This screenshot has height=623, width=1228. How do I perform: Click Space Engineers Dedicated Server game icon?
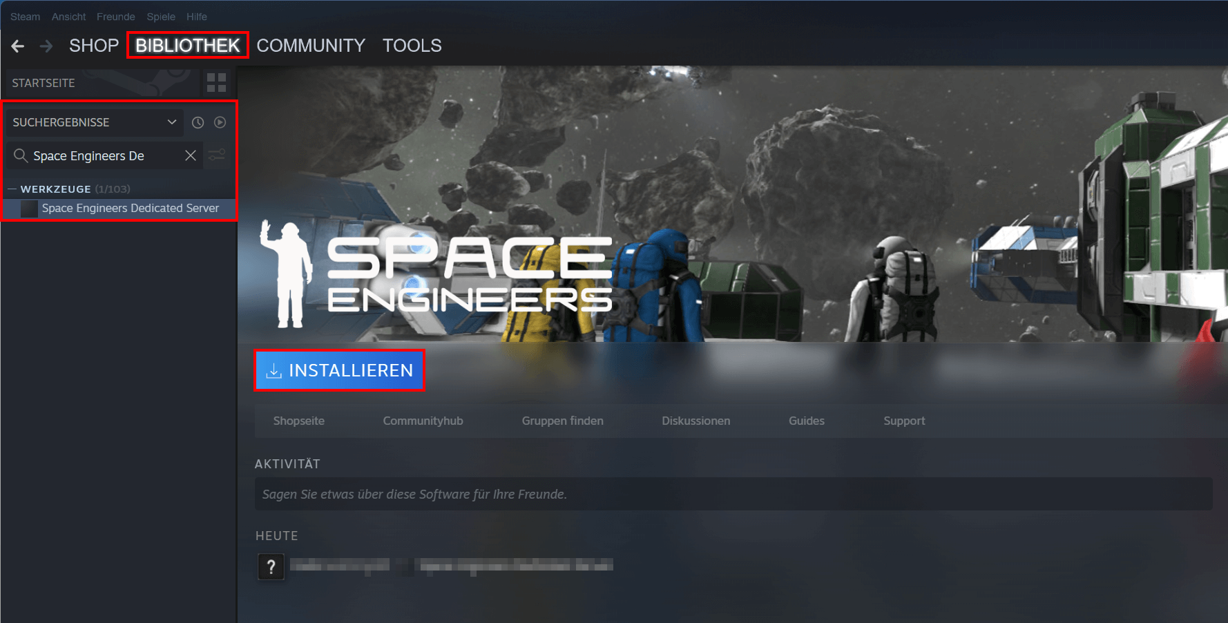pos(29,209)
